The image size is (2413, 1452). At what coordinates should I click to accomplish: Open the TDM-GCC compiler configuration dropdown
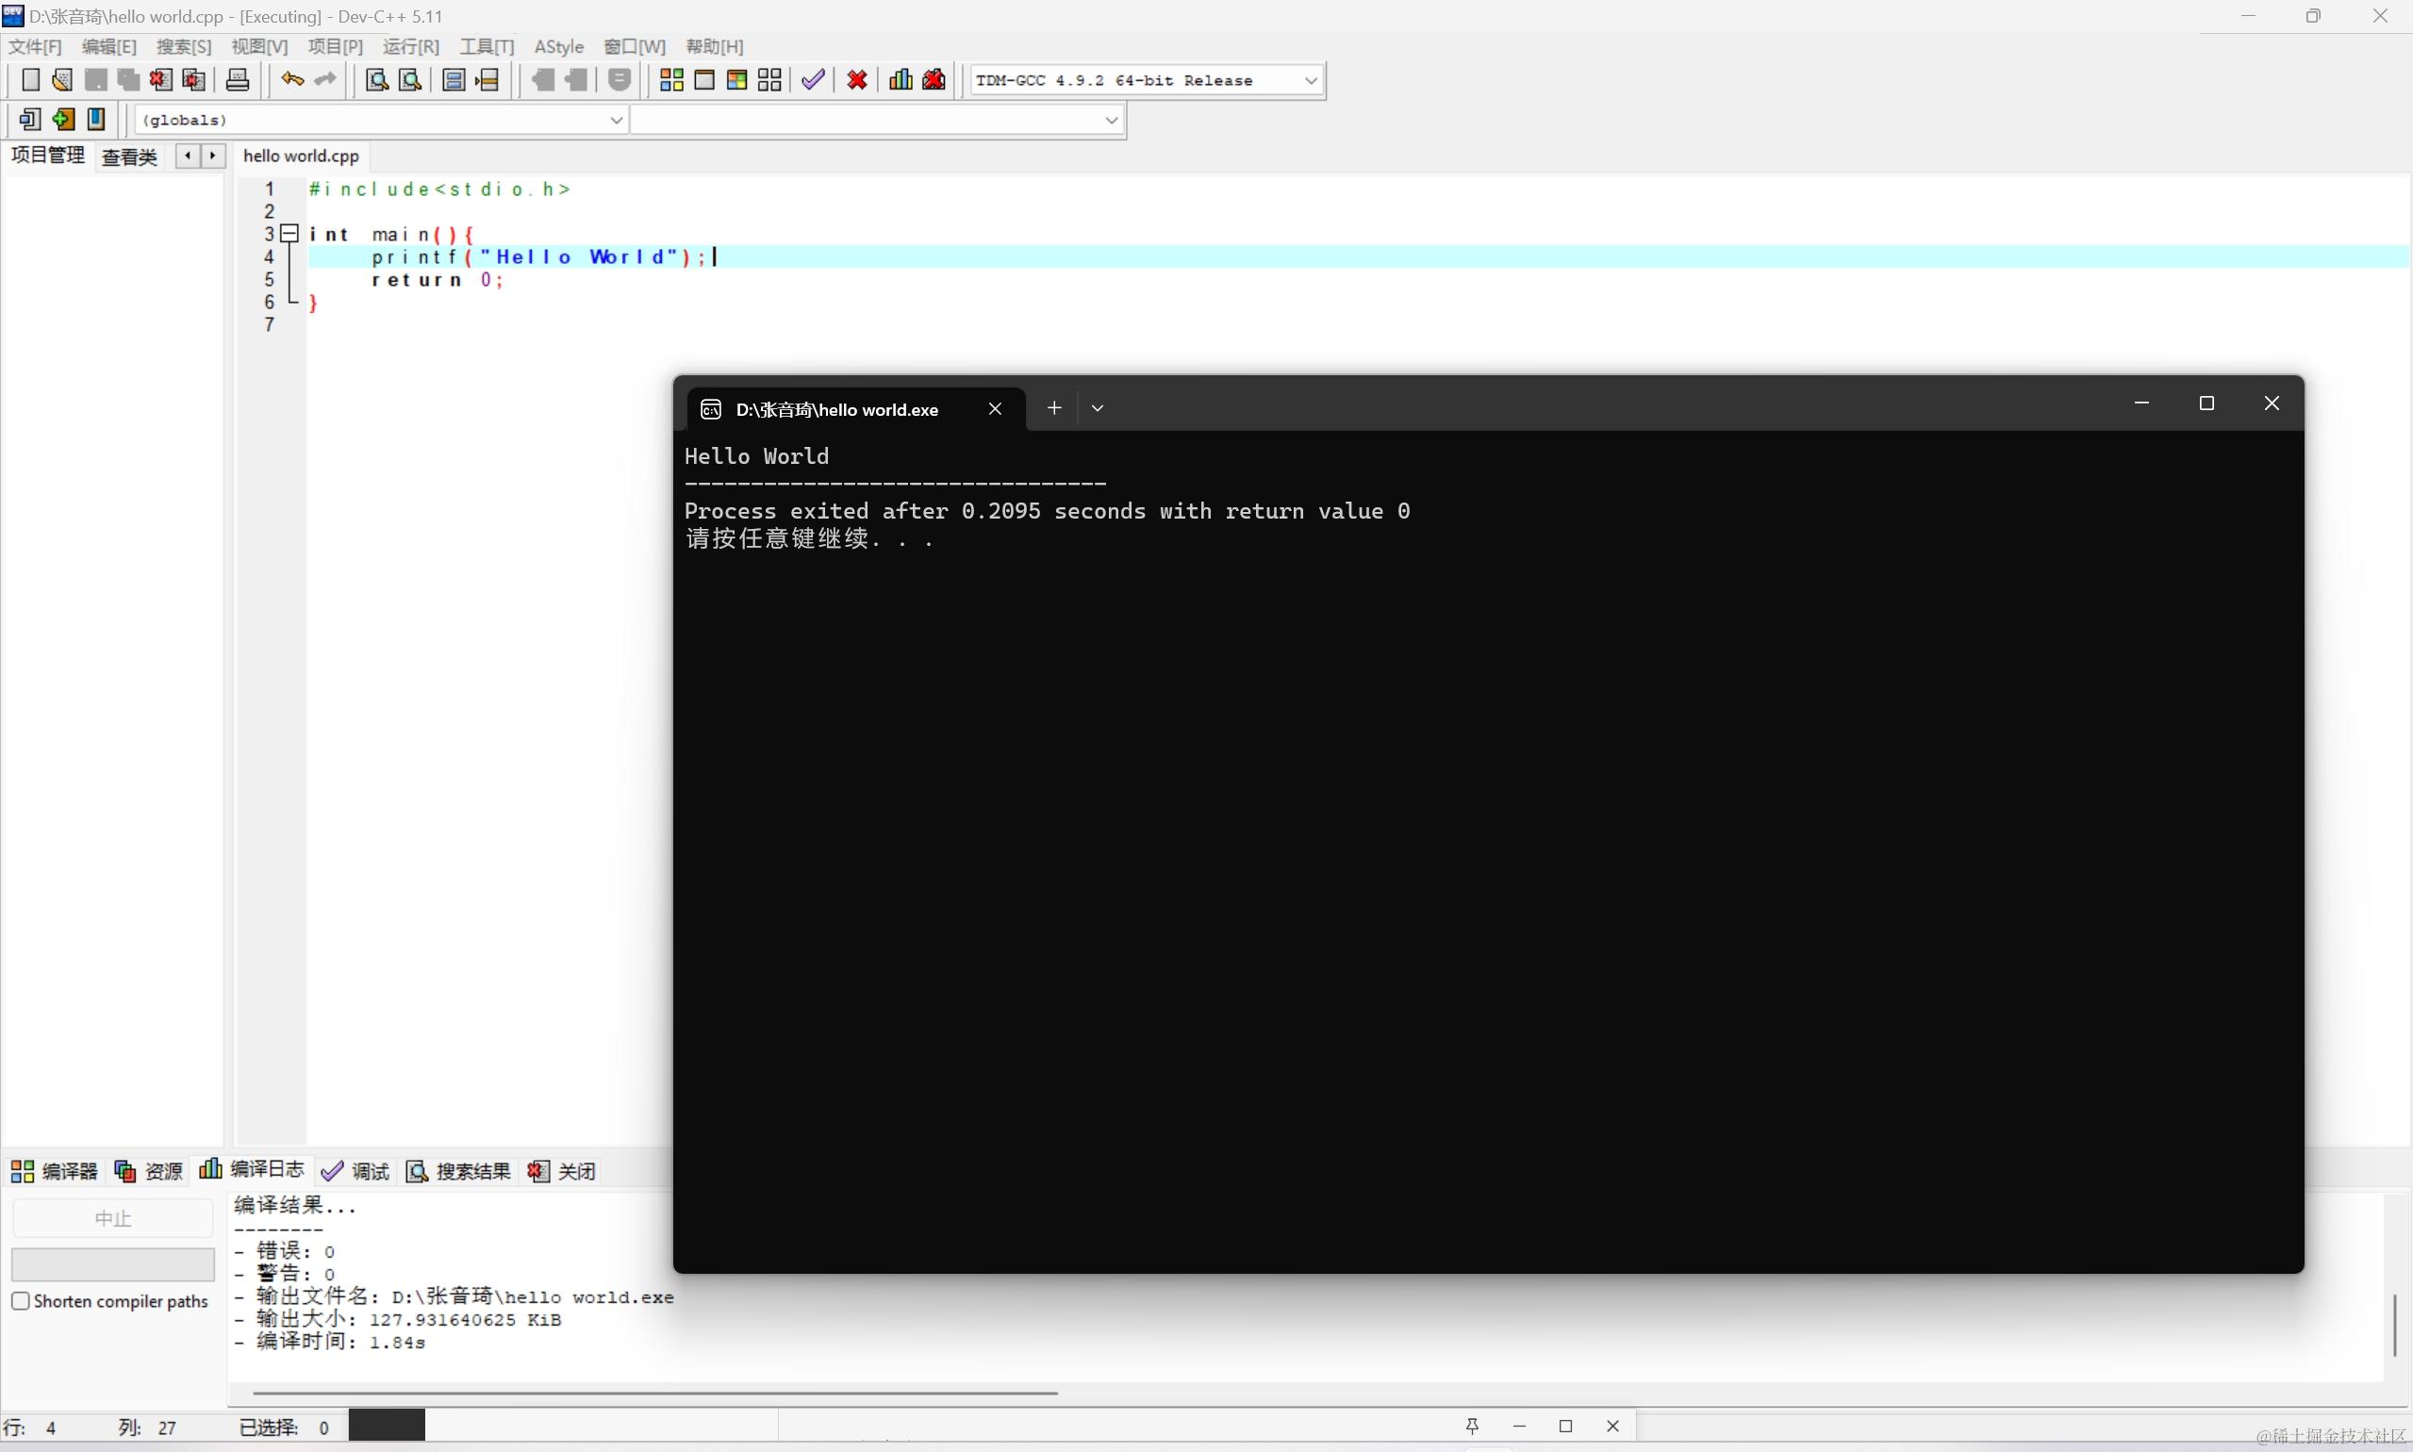tap(1312, 80)
